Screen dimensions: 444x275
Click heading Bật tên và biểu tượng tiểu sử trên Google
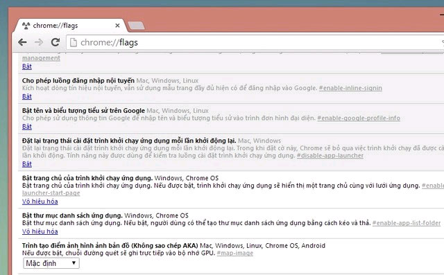tap(83, 111)
